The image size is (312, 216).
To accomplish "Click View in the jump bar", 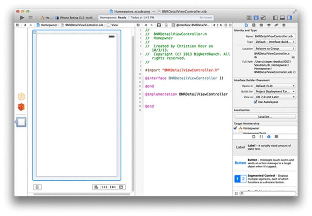I will pyautogui.click(x=113, y=25).
